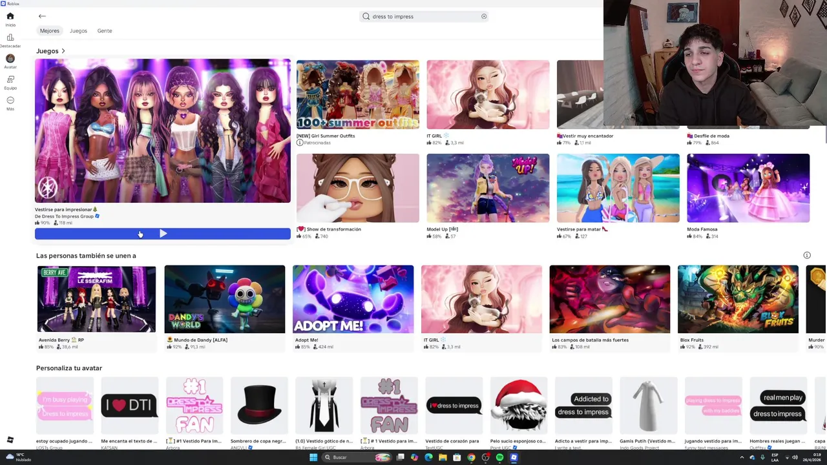Open Microsoft Edge from taskbar

pos(428,457)
